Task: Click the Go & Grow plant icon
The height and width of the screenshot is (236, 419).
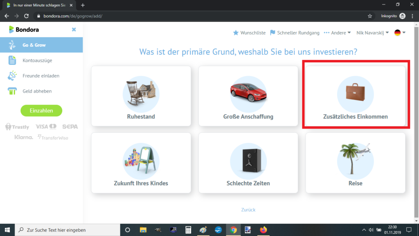Action: click(x=12, y=45)
